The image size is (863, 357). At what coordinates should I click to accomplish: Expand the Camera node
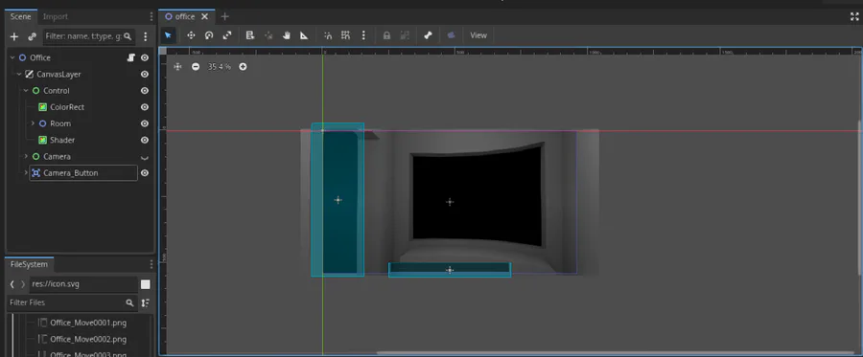click(26, 157)
